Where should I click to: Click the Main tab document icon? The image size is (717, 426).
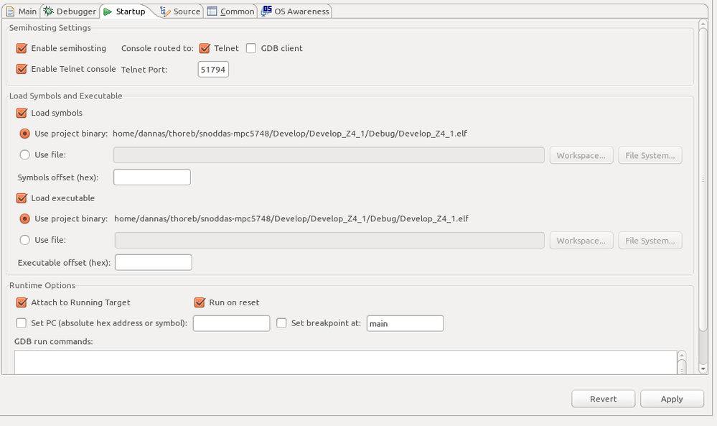(10, 11)
